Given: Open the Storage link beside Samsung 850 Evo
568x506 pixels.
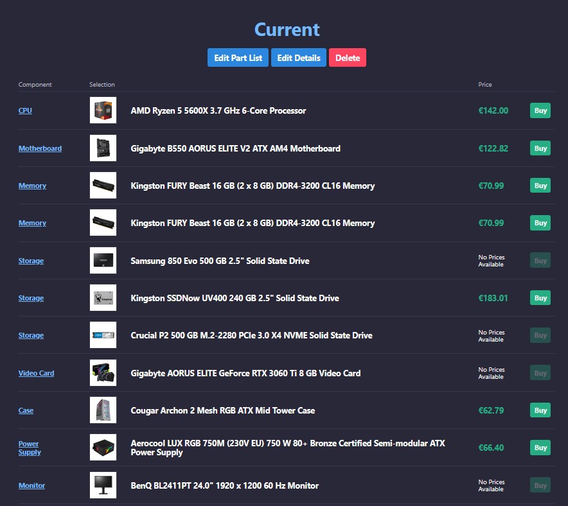Looking at the screenshot, I should (31, 261).
